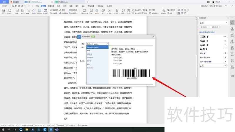Image resolution: width=235 pixels, height=132 pixels.
Task: Choose Code39 from the encoding list
Action: (x=98, y=57)
